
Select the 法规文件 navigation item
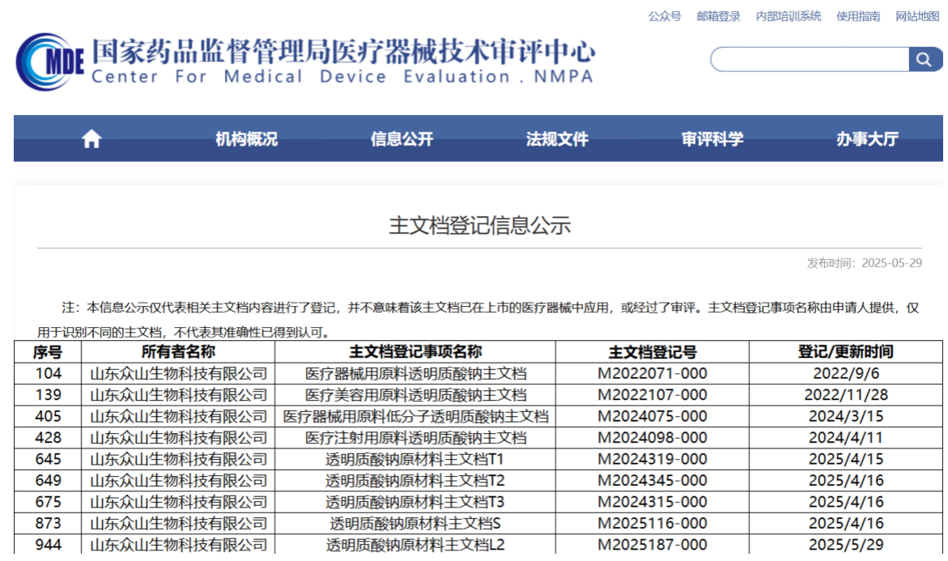[x=557, y=139]
